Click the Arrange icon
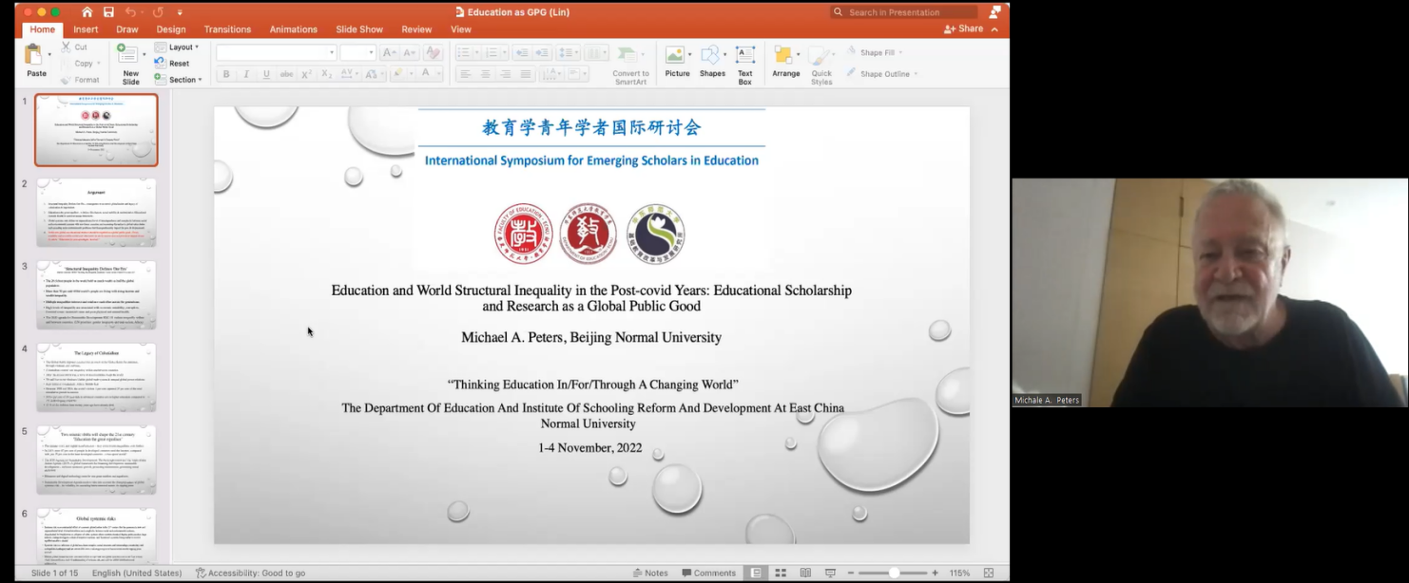This screenshot has height=583, width=1409. (x=785, y=57)
